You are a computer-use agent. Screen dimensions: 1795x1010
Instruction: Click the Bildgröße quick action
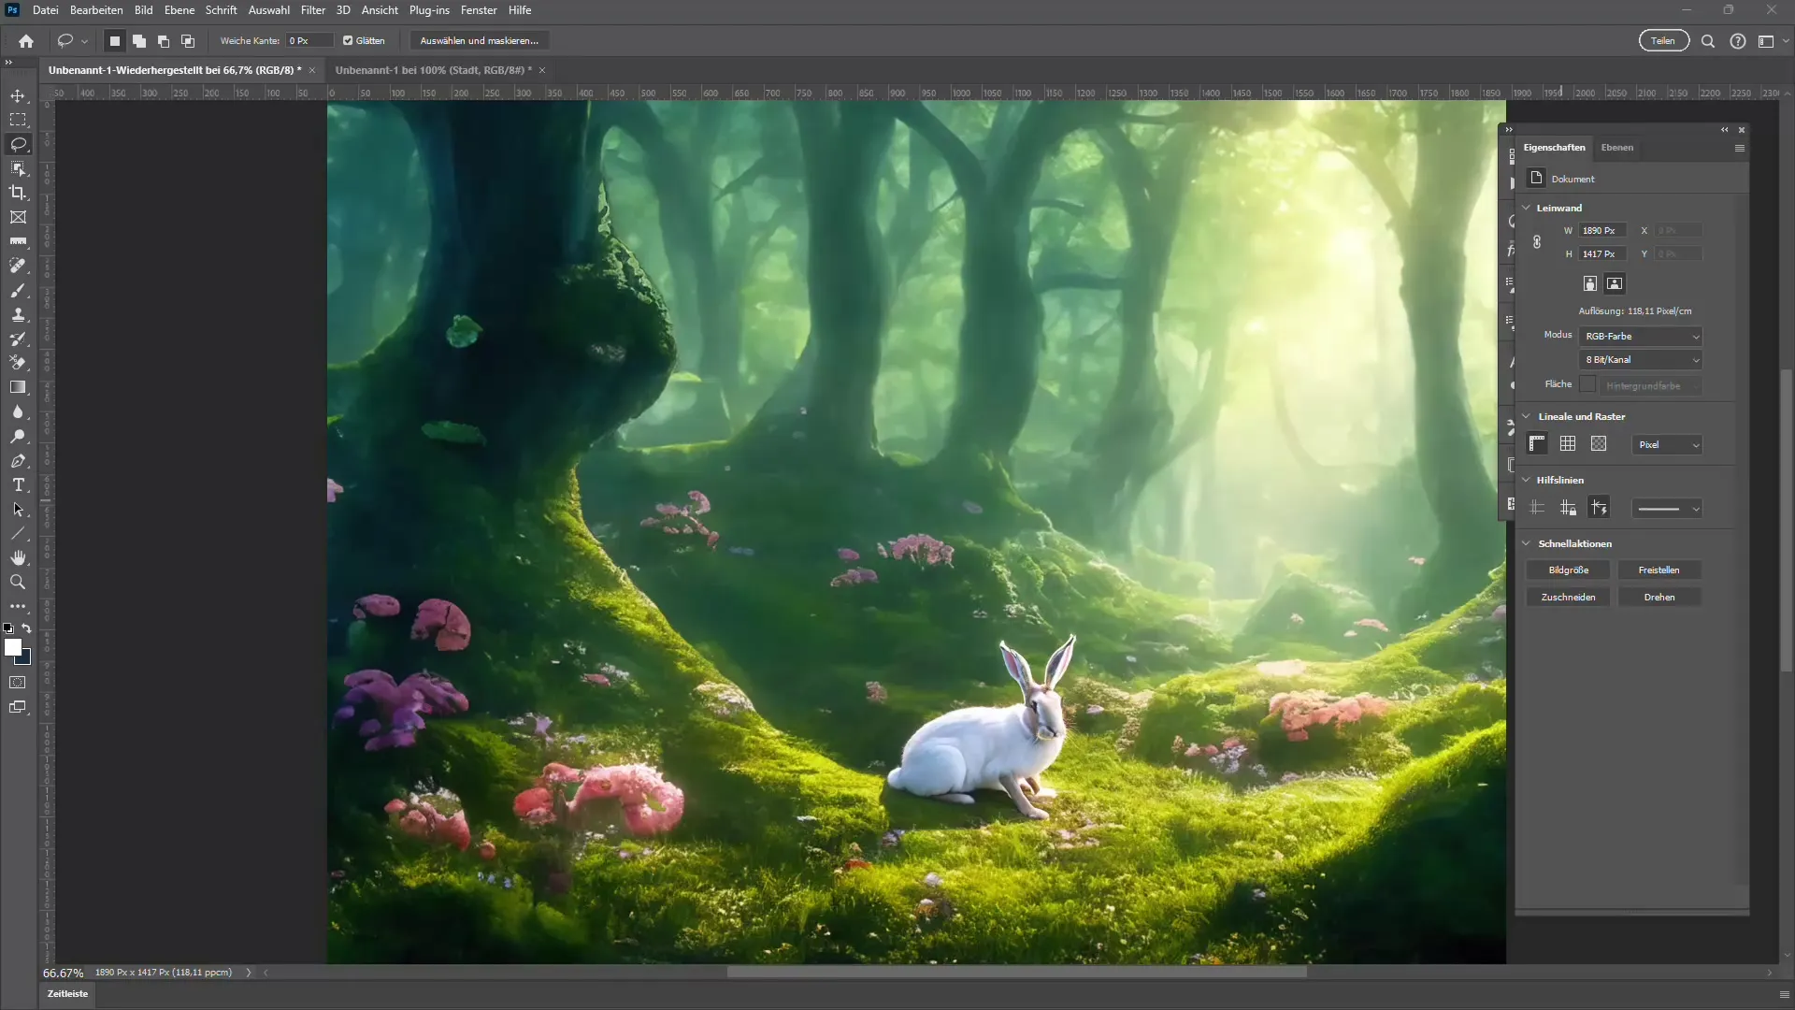[x=1568, y=570]
